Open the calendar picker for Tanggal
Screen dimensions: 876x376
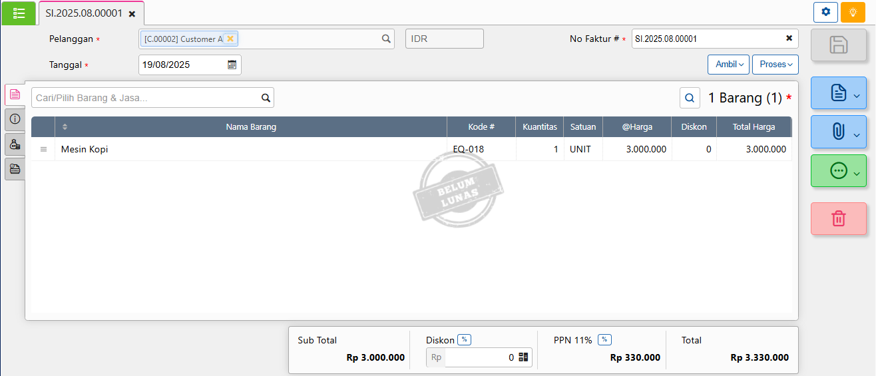point(232,65)
